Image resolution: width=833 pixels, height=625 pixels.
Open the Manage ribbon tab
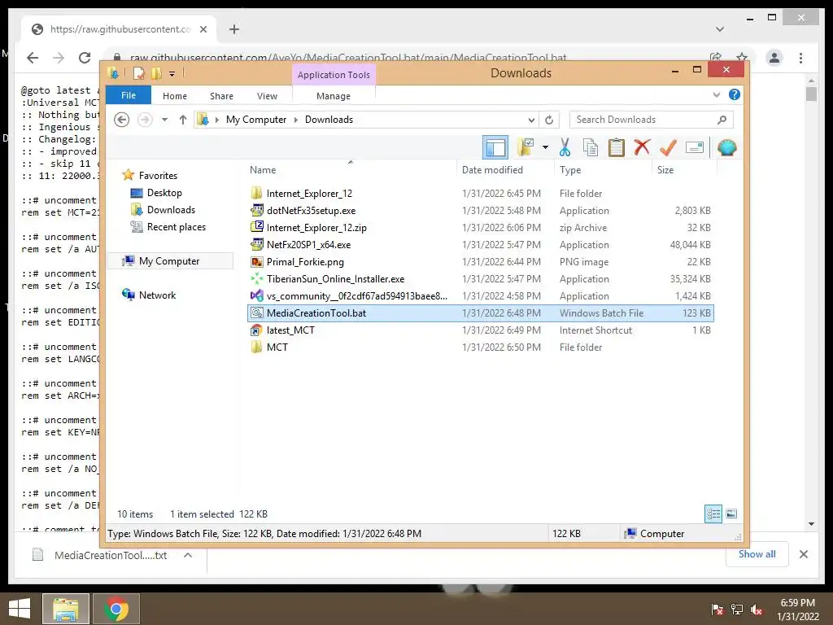point(333,96)
